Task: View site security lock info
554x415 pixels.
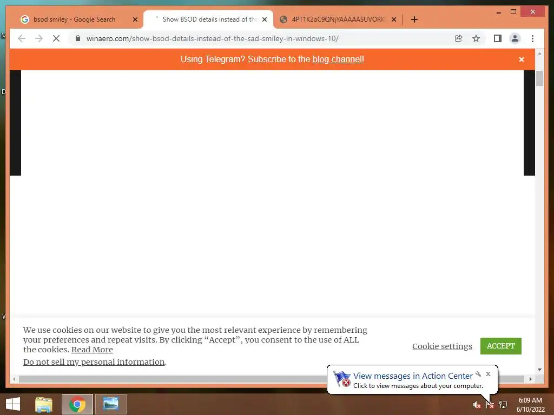Action: (x=78, y=38)
